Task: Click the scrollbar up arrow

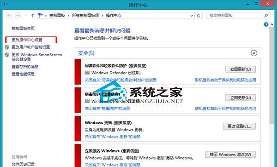Action: 272,24
